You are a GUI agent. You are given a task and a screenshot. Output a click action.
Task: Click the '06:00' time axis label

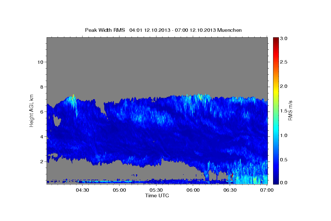pyautogui.click(x=193, y=190)
